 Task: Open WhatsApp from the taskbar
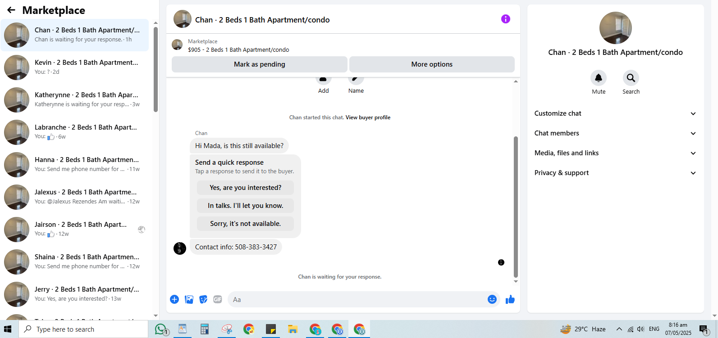[161, 329]
